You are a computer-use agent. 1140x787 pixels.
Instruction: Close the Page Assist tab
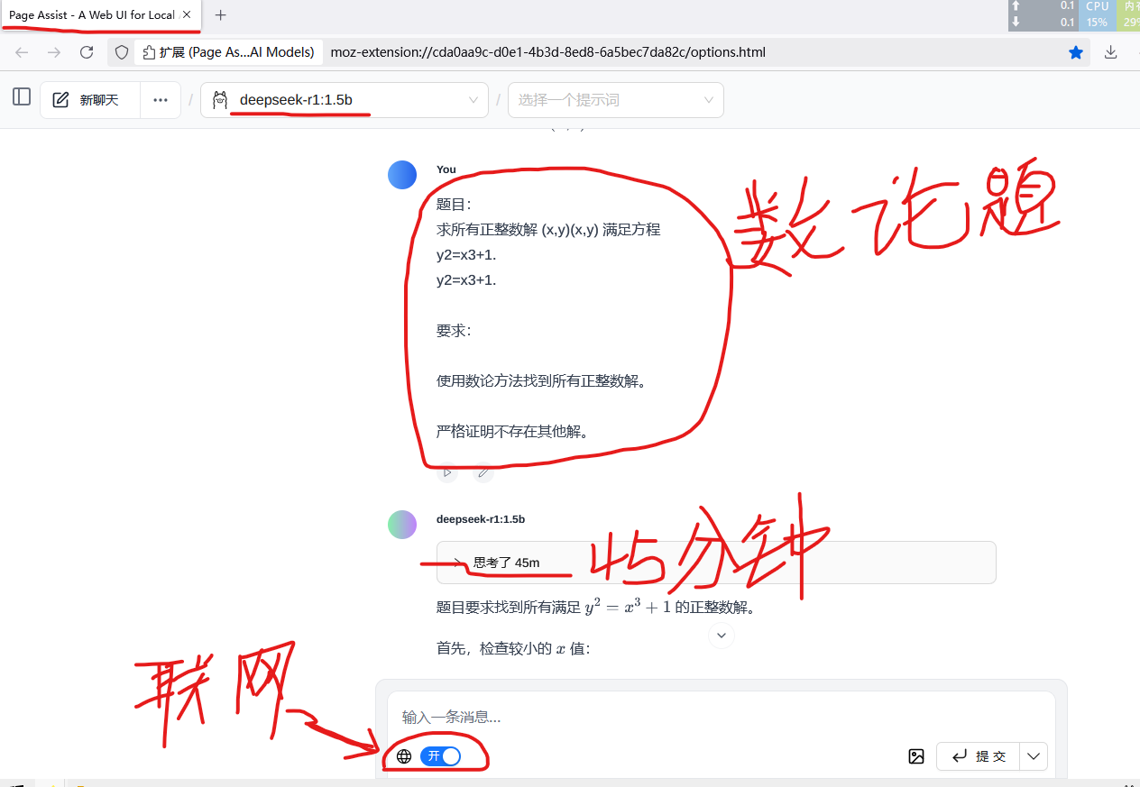click(187, 14)
